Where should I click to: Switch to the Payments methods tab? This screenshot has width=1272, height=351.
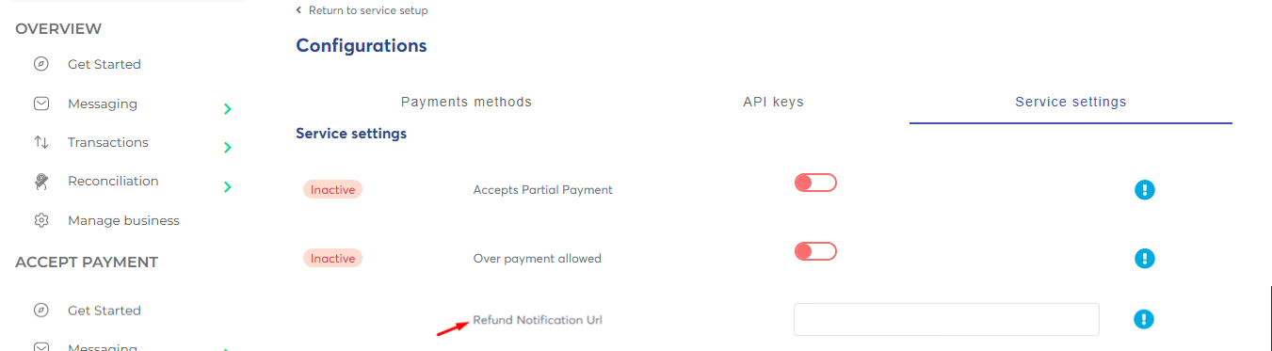click(466, 102)
